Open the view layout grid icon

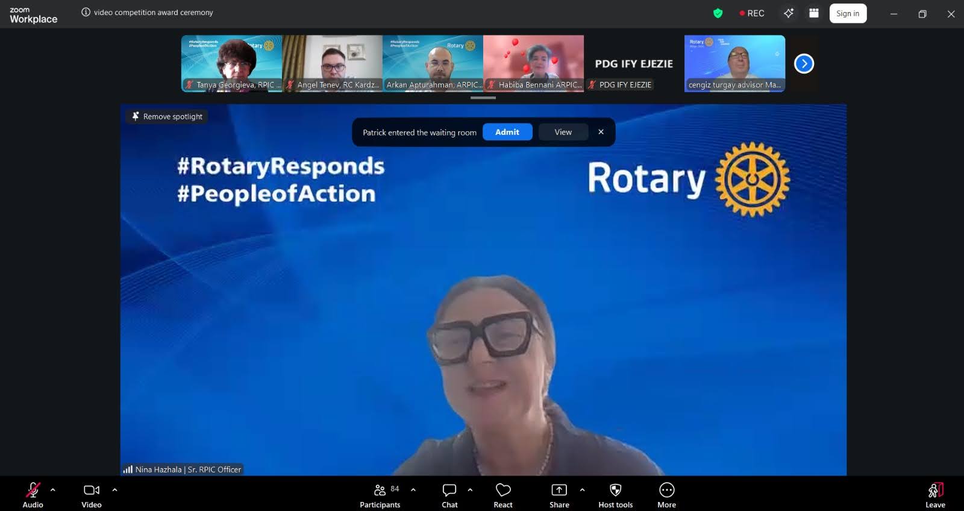click(813, 13)
